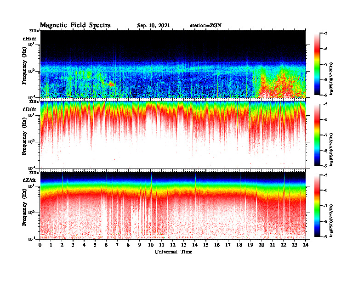Click the -5 value on dH/dt color bar

325,34
